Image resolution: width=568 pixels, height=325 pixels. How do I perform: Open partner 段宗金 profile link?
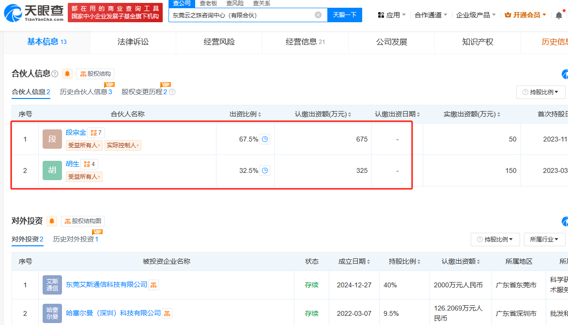(x=76, y=132)
